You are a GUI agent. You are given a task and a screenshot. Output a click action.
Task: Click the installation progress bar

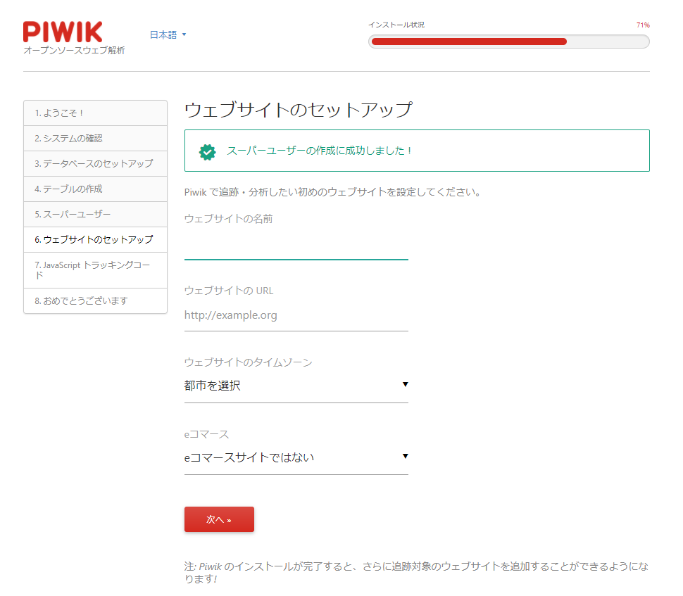pos(509,42)
